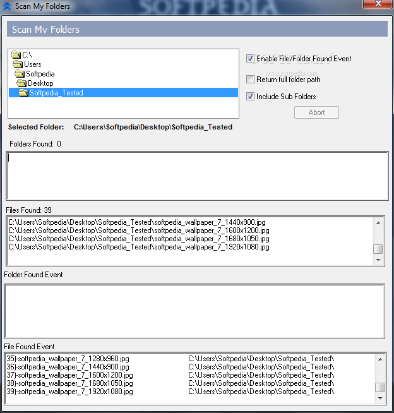This screenshot has height=413, width=394.
Task: Uncheck Include Sub Folders
Action: [250, 97]
